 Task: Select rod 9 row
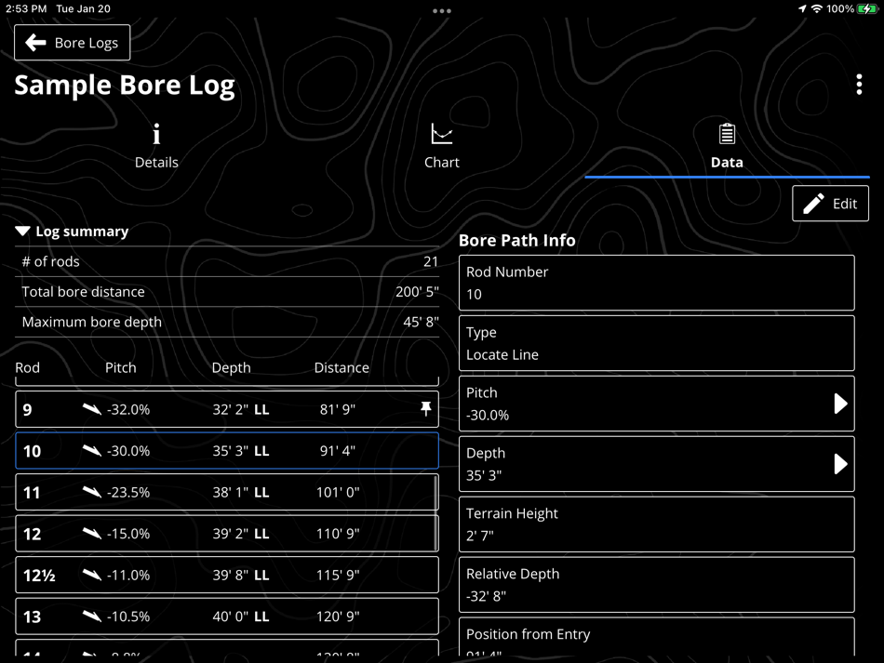click(x=227, y=409)
